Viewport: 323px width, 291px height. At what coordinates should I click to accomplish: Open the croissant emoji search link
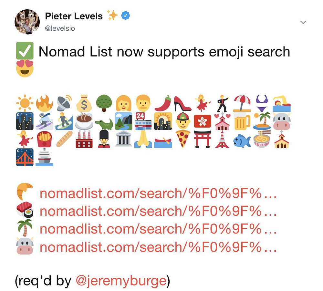(158, 193)
